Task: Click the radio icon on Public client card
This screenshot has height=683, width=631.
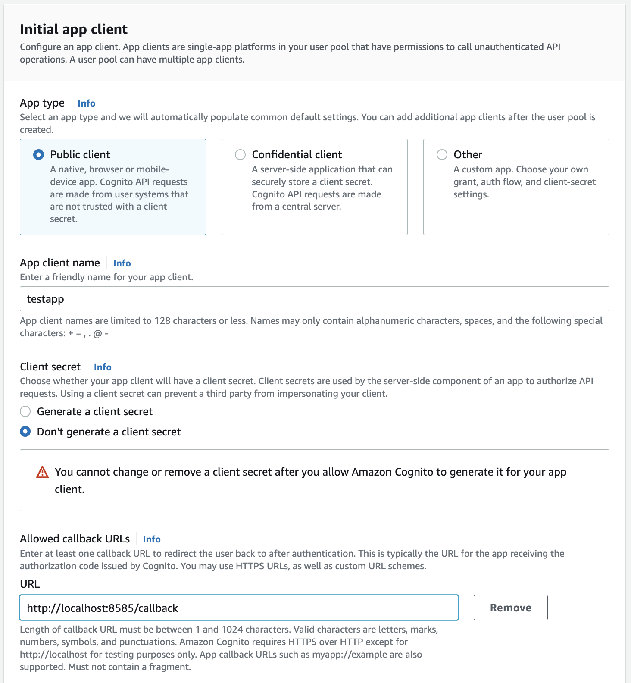Action: point(38,154)
